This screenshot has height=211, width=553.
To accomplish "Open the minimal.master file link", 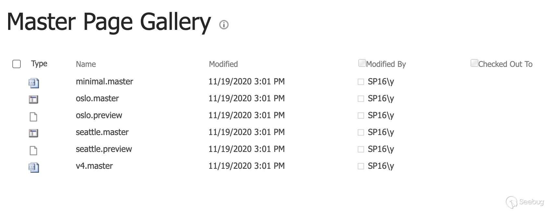I will 104,81.
